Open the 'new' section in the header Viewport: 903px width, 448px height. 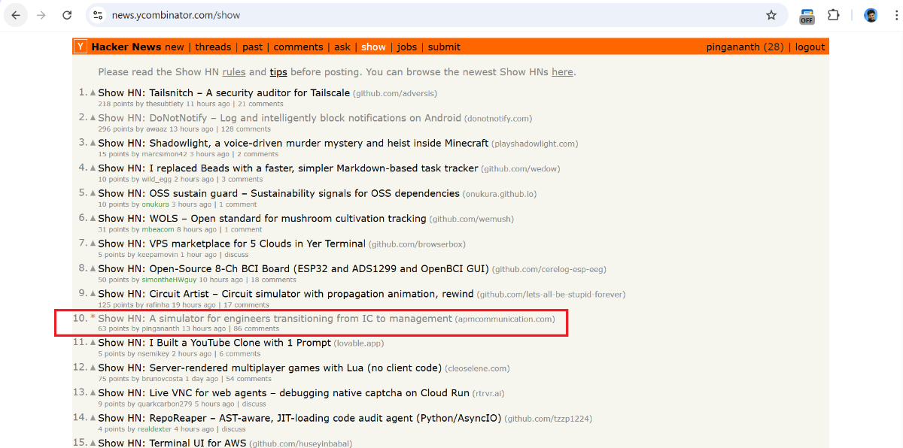pyautogui.click(x=175, y=47)
